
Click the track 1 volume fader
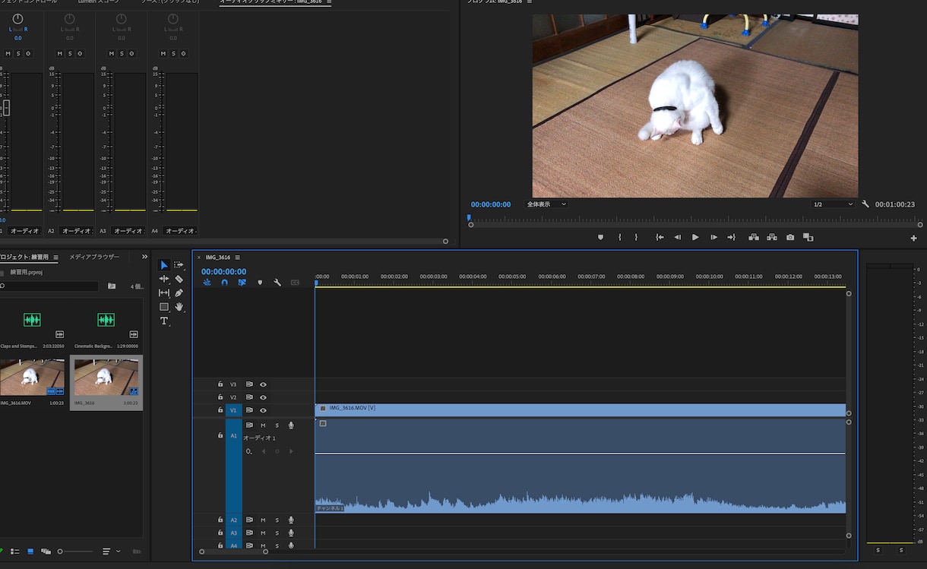click(6, 107)
